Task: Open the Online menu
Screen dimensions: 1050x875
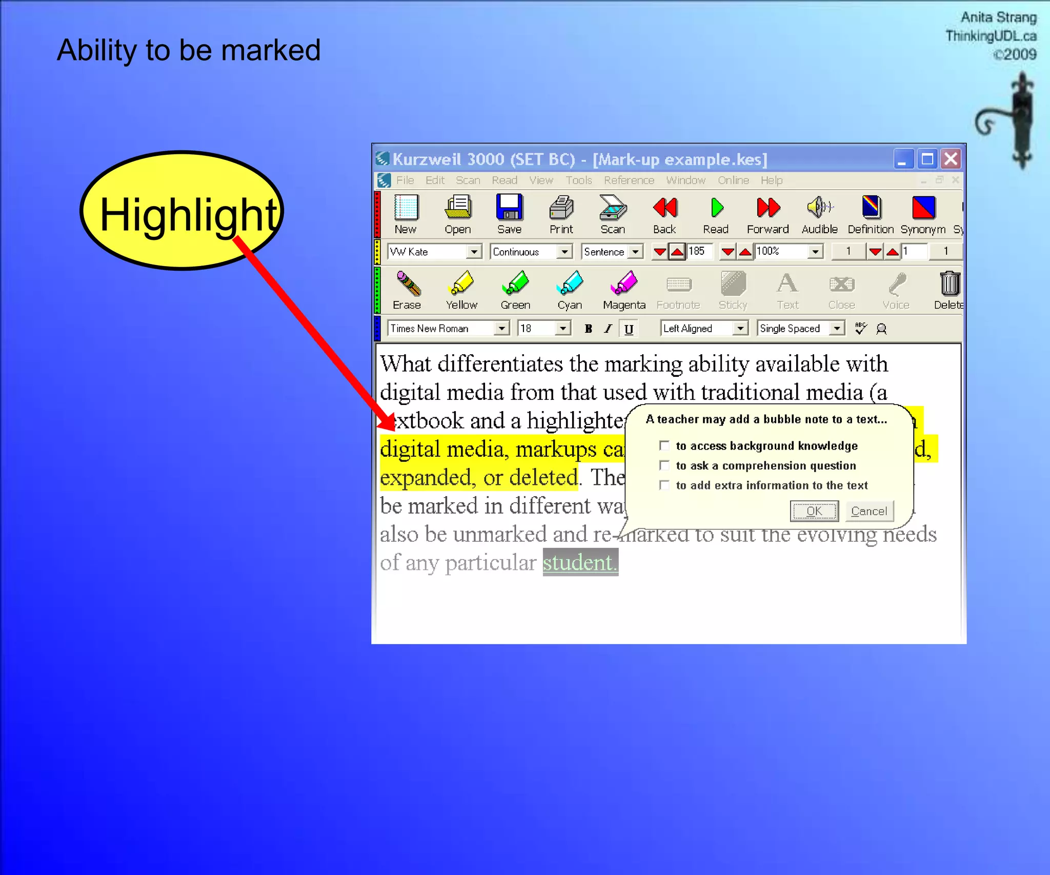Action: coord(733,180)
